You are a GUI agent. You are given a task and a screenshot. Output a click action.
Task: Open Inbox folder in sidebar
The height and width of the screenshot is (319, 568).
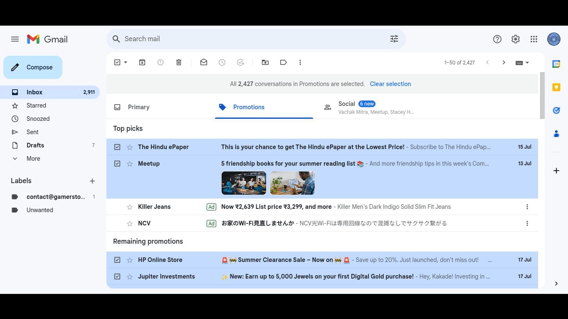(50, 92)
